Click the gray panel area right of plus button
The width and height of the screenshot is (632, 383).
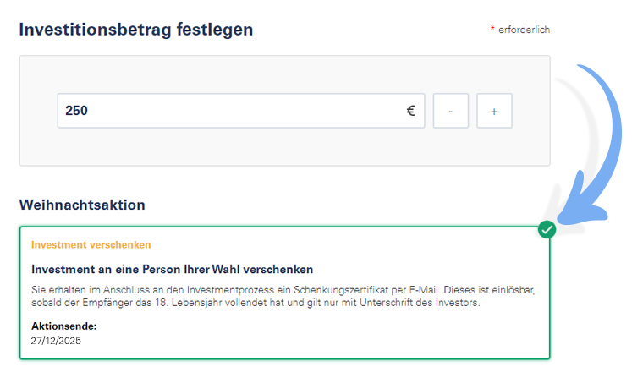point(531,111)
